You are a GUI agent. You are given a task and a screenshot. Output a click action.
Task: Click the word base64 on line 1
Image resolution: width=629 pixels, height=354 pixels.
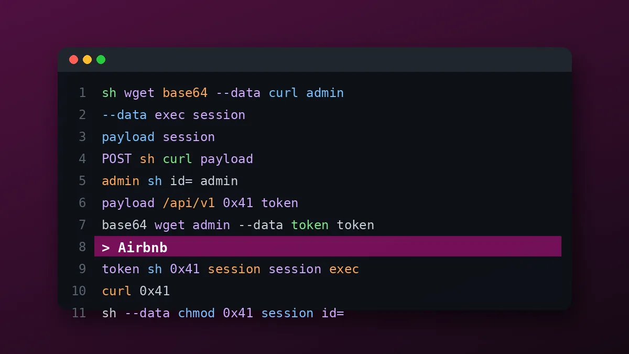(x=185, y=93)
